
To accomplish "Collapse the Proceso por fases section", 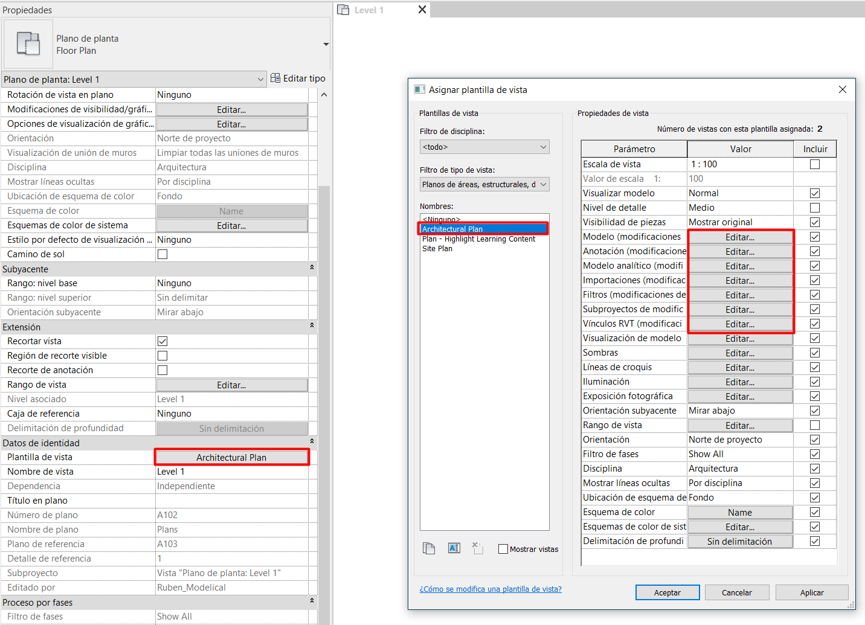I will click(312, 601).
